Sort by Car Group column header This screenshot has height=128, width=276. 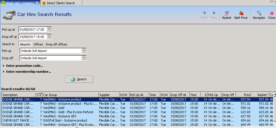point(71,95)
